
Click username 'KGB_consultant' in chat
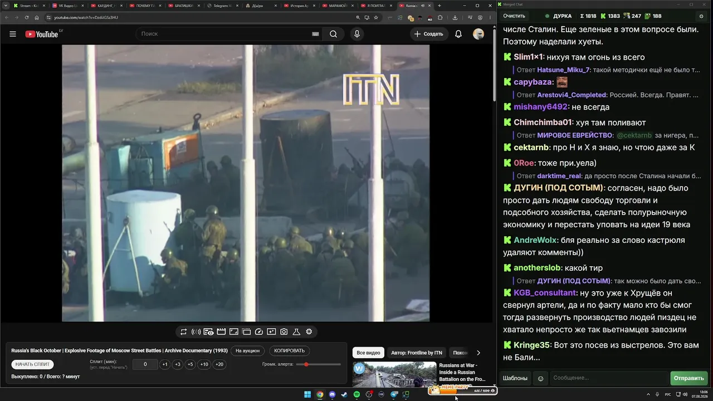click(545, 293)
